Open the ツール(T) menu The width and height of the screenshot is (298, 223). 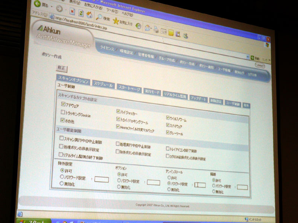112,10
